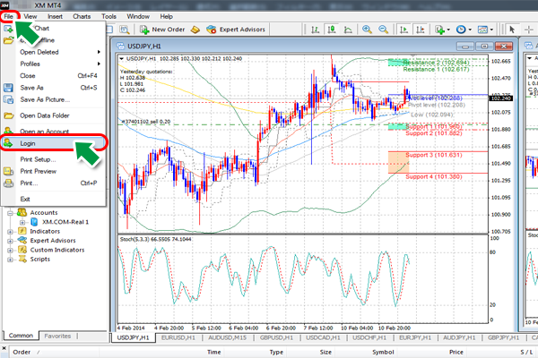
Task: Select the crosshair tool
Action: tap(529, 30)
